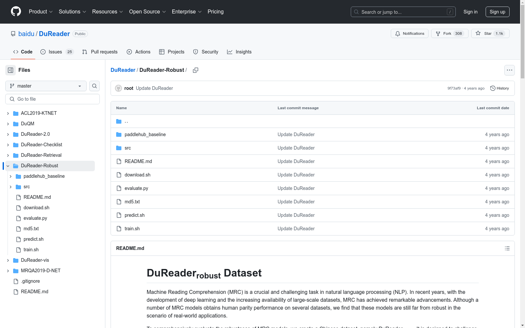Screen dimensions: 525x328
Task: Open README.md in the file table
Action: [x=138, y=161]
